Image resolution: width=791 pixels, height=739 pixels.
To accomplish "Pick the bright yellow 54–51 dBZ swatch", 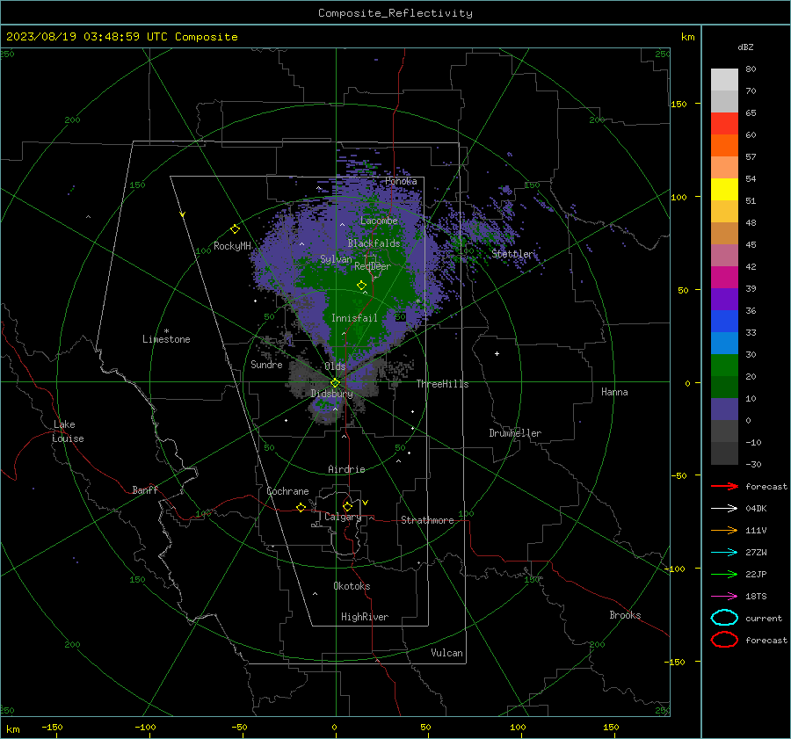I will (x=724, y=190).
